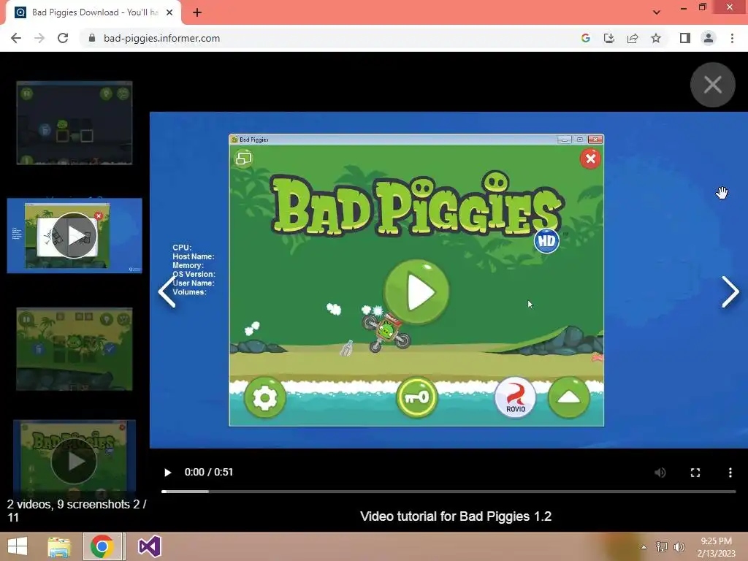The height and width of the screenshot is (561, 748).
Task: Click the install app icon in address bar
Action: [609, 38]
